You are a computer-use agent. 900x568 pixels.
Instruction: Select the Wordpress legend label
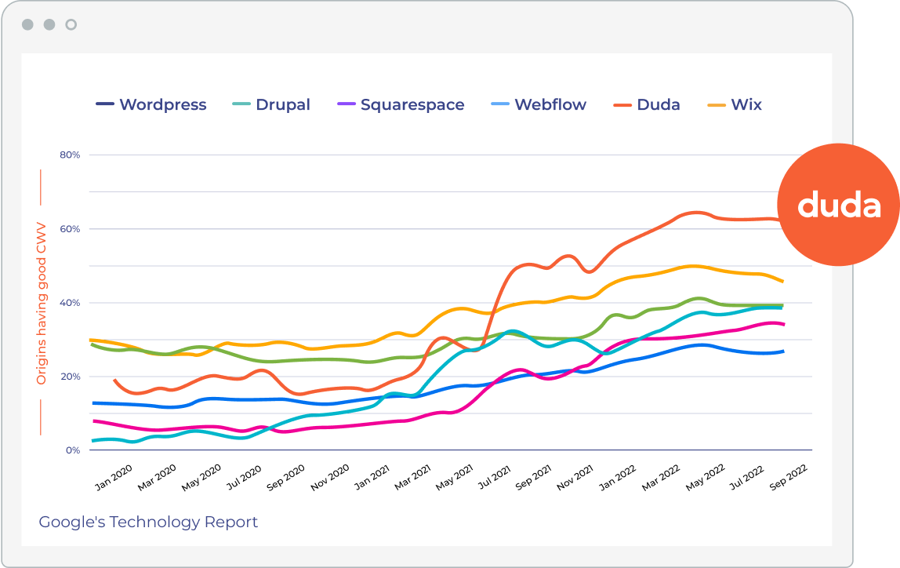pyautogui.click(x=163, y=104)
